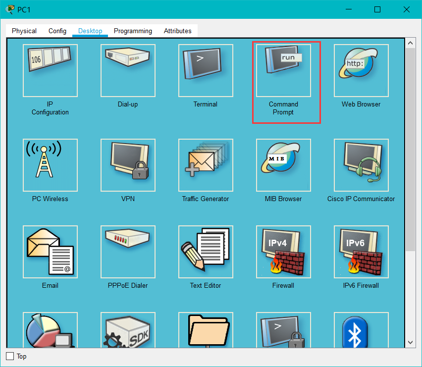Open the PC Wireless app
Viewport: 422px width, 367px height.
(x=50, y=165)
